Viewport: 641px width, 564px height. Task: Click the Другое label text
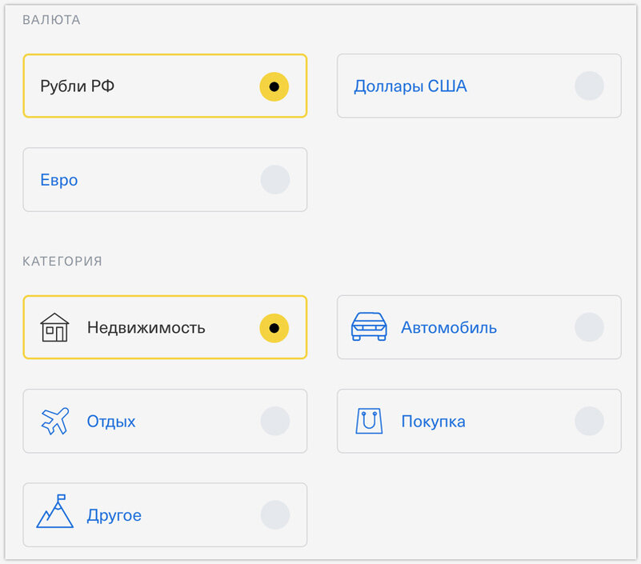[x=114, y=516]
